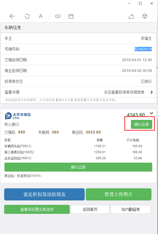Click 全车盗抢险[76931] row label
The image size is (158, 234).
point(18,158)
